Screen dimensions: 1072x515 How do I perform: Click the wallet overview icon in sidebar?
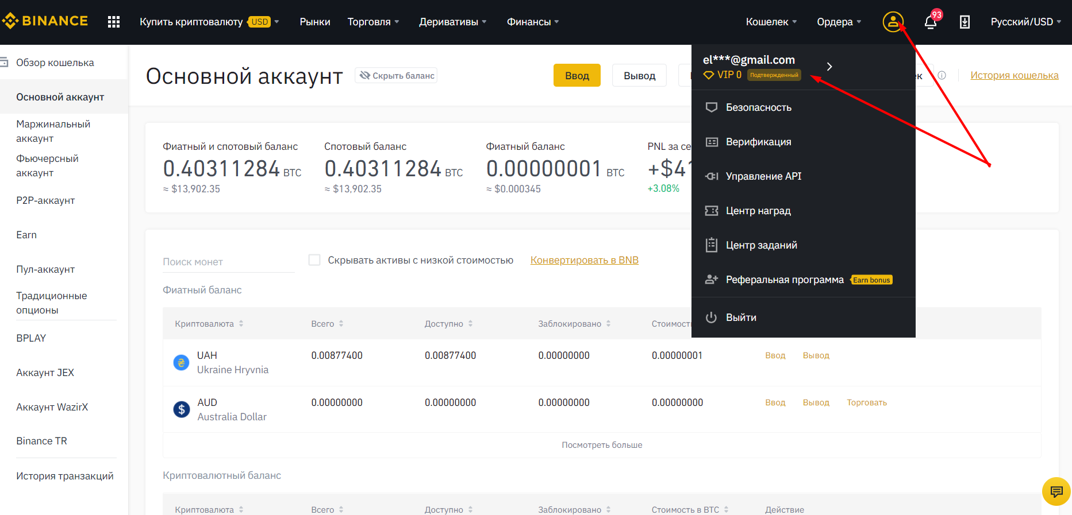point(4,62)
